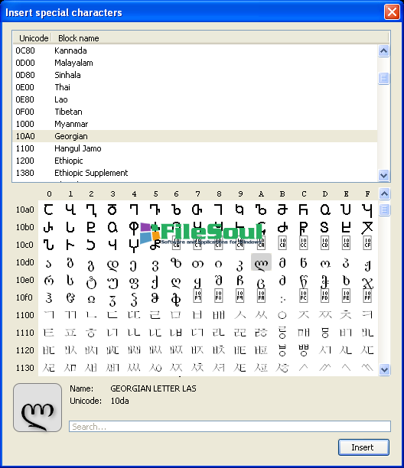Click character grid scroll down arrow
This screenshot has height=468, width=404.
[x=384, y=370]
